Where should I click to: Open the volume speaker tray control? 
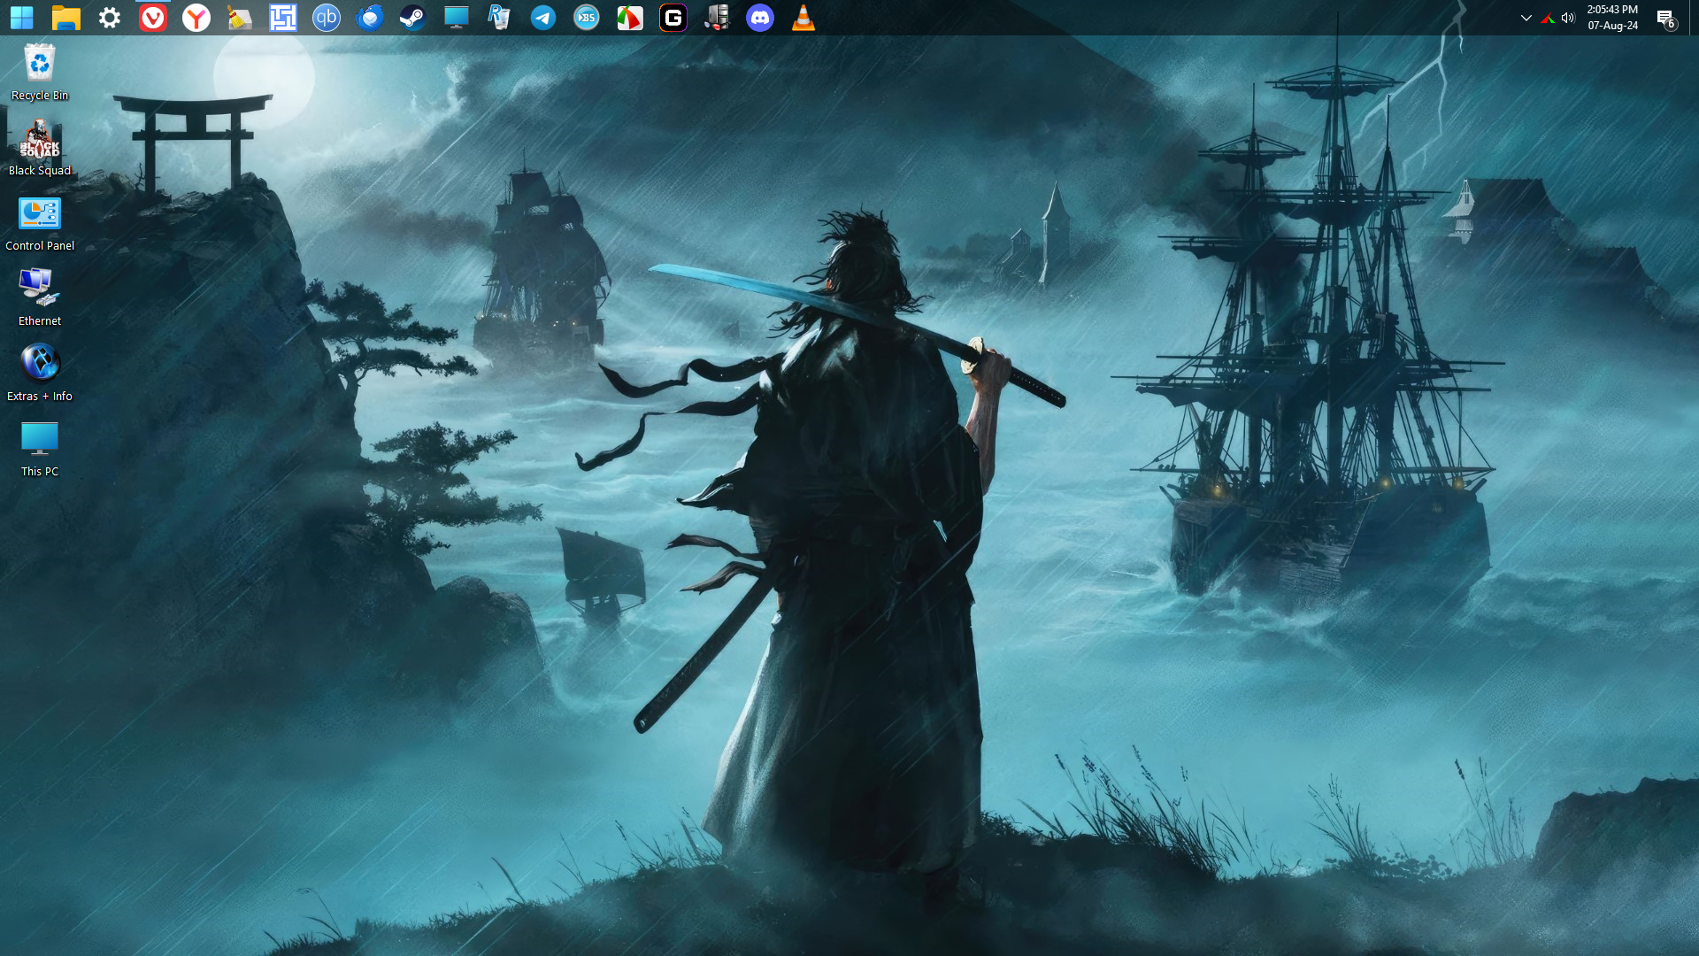pyautogui.click(x=1568, y=18)
